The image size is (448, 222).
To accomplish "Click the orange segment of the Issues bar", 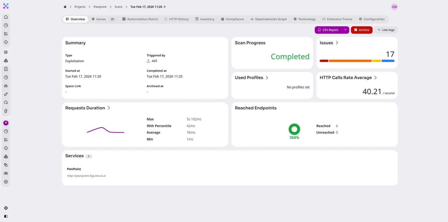I will pyautogui.click(x=350, y=61).
